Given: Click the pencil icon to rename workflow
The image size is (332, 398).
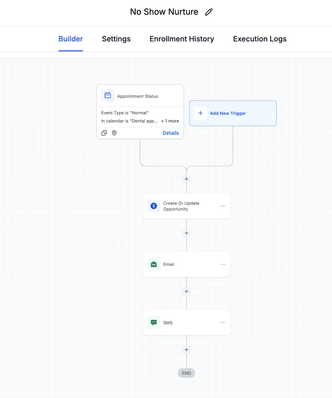Looking at the screenshot, I should [x=209, y=12].
